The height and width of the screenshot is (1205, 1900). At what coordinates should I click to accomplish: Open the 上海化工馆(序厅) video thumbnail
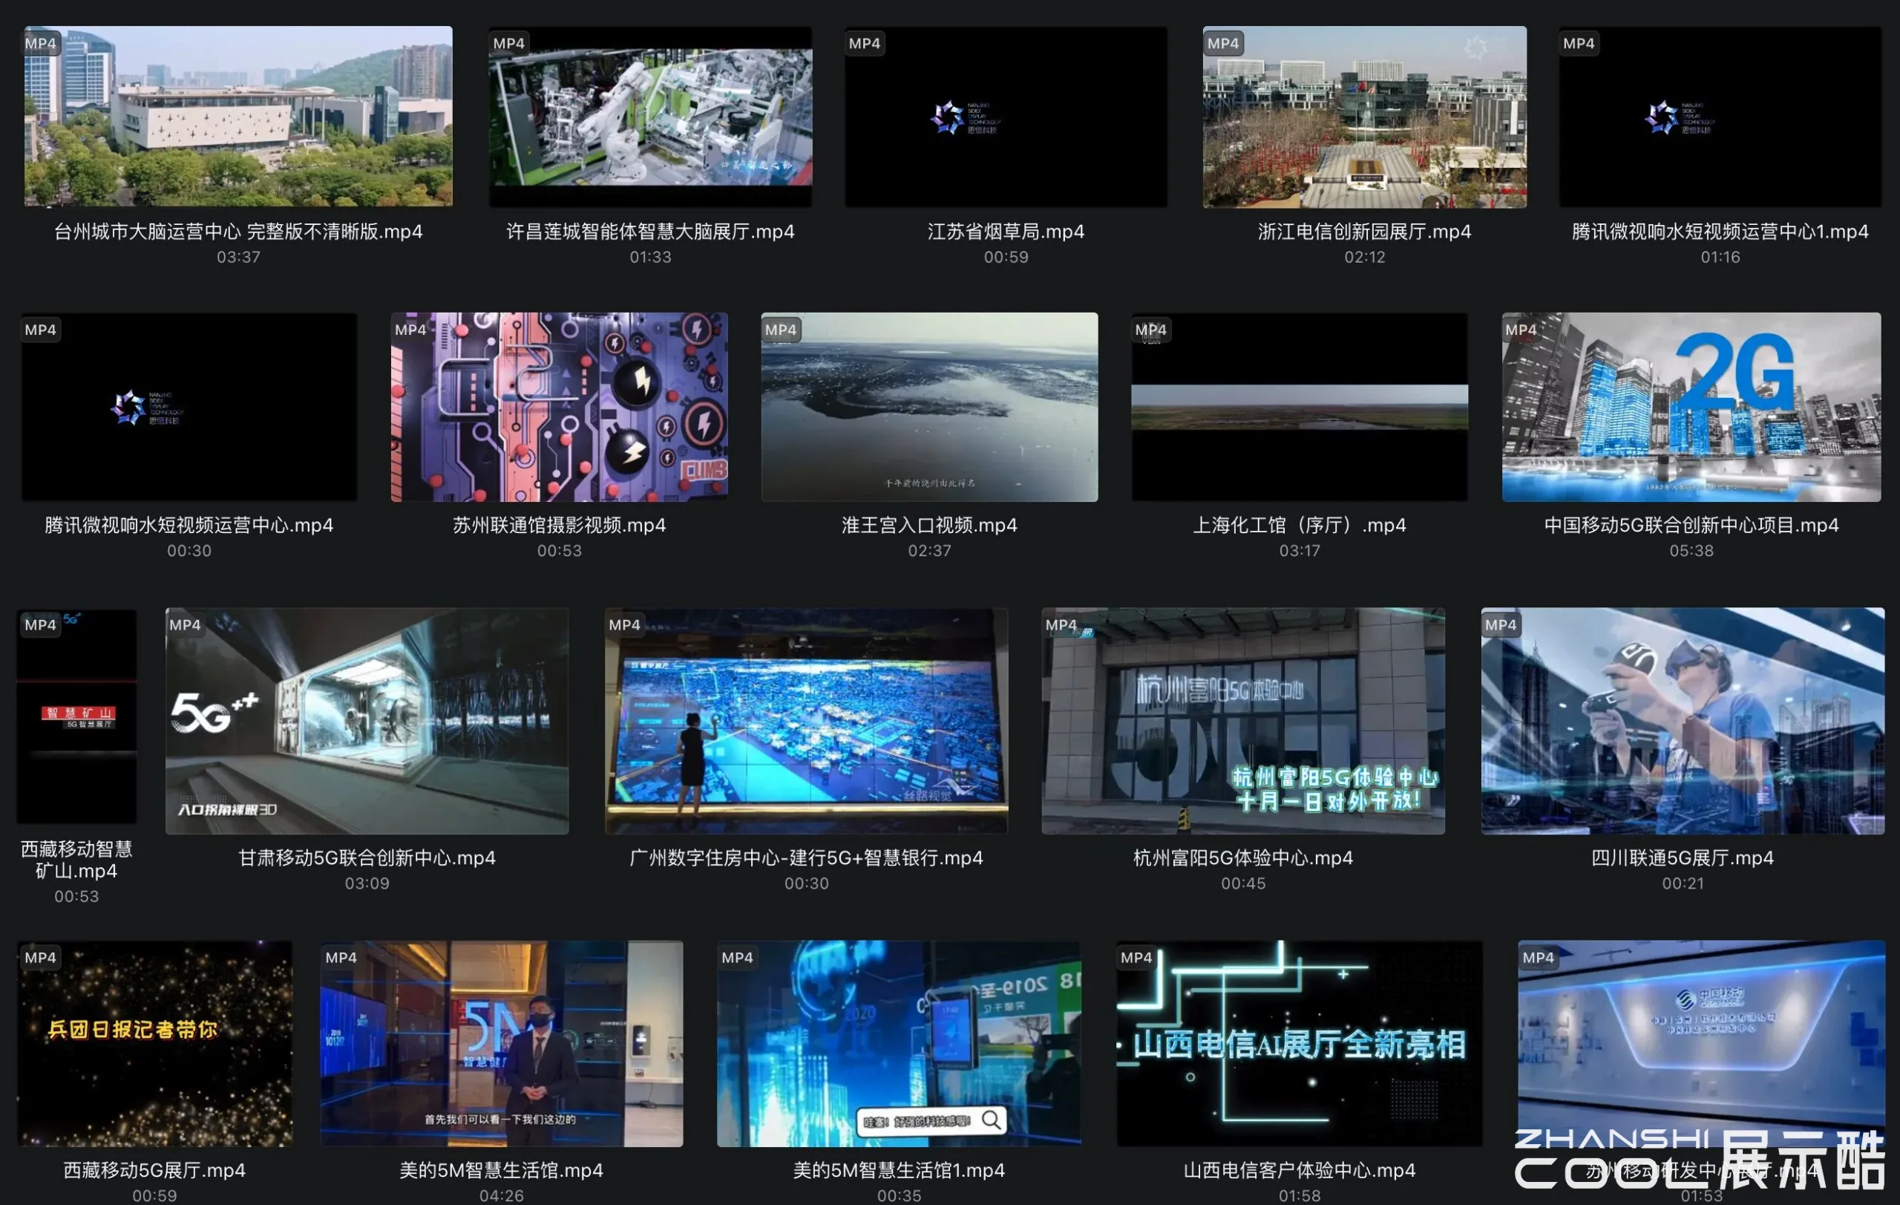(x=1300, y=406)
